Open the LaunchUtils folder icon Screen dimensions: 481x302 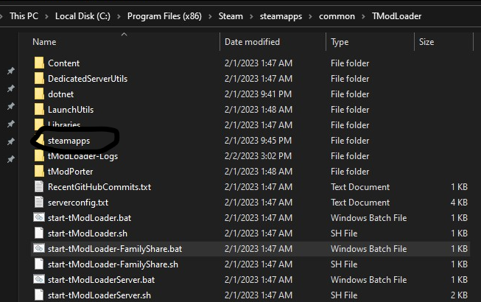click(39, 110)
